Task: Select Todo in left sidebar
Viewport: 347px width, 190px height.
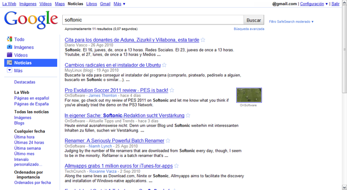Action: coord(19,39)
